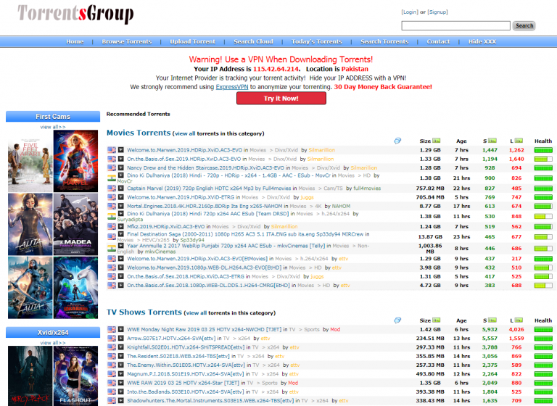Viewport: 557px width, 406px height.
Task: Click health bar of Welcome.to.Marwen XviD.AC3-EVO in Divx/Xvid
Action: 543,150
